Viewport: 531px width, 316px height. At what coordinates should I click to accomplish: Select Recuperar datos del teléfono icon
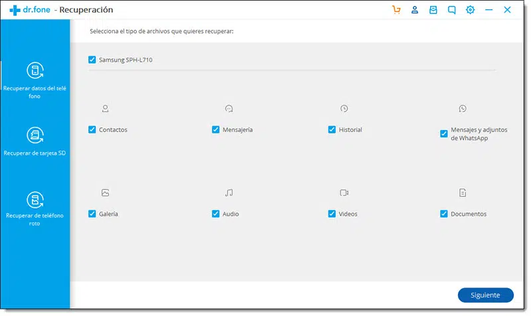pyautogui.click(x=35, y=70)
